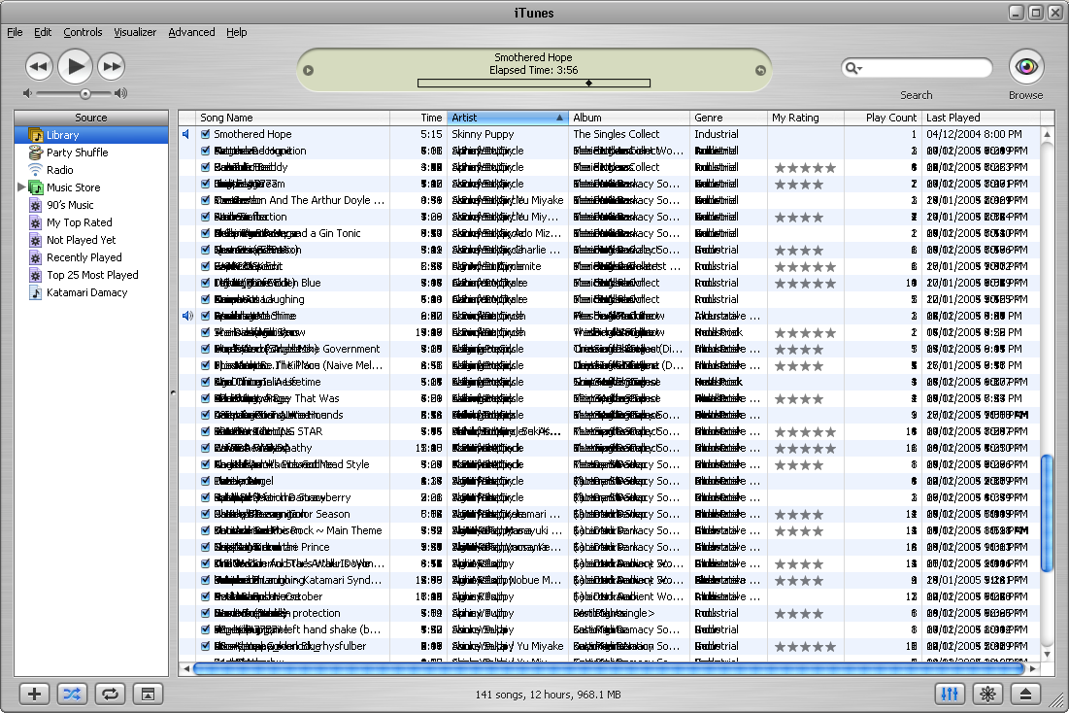
Task: Sort by the Album column header
Action: coord(629,118)
